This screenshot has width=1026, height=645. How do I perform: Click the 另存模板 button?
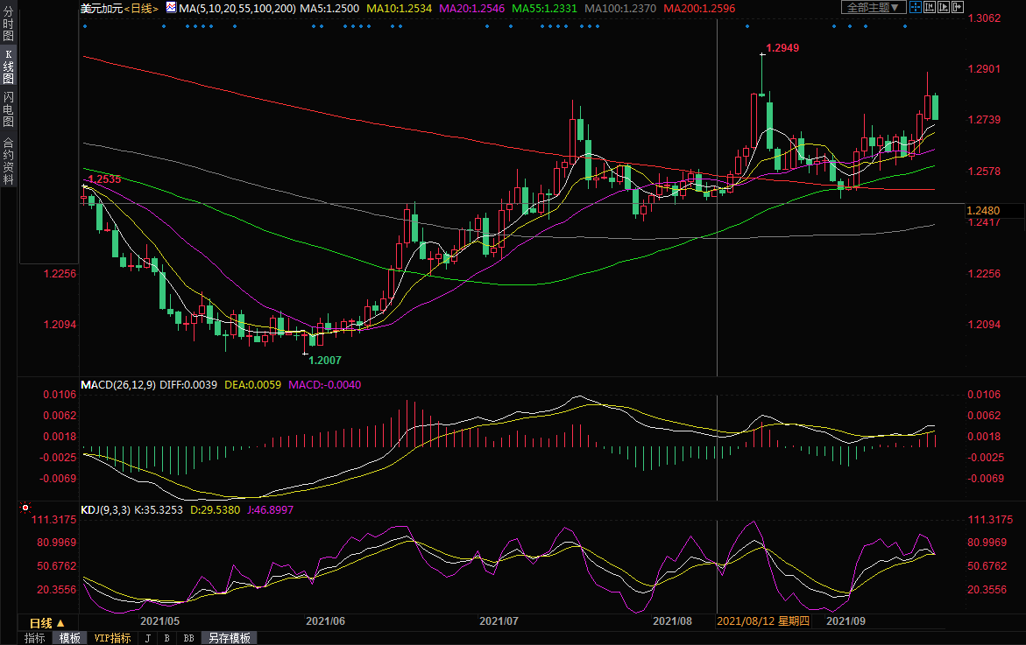click(x=229, y=638)
